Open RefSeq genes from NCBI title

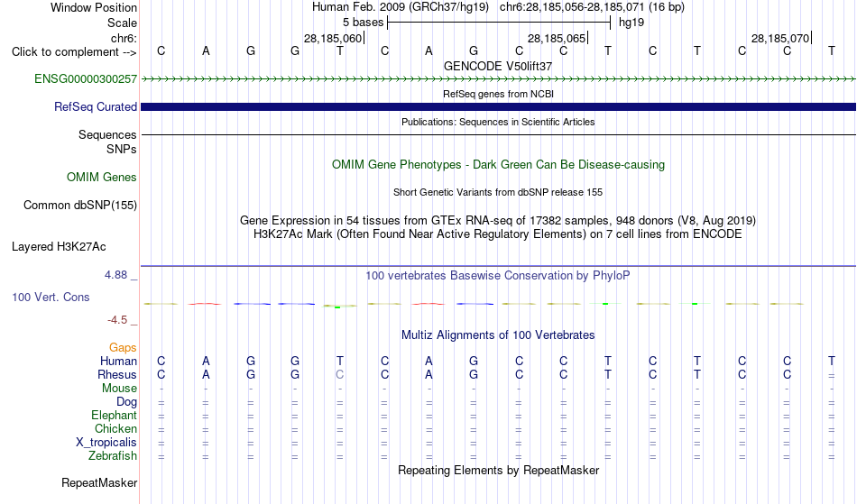pos(498,94)
